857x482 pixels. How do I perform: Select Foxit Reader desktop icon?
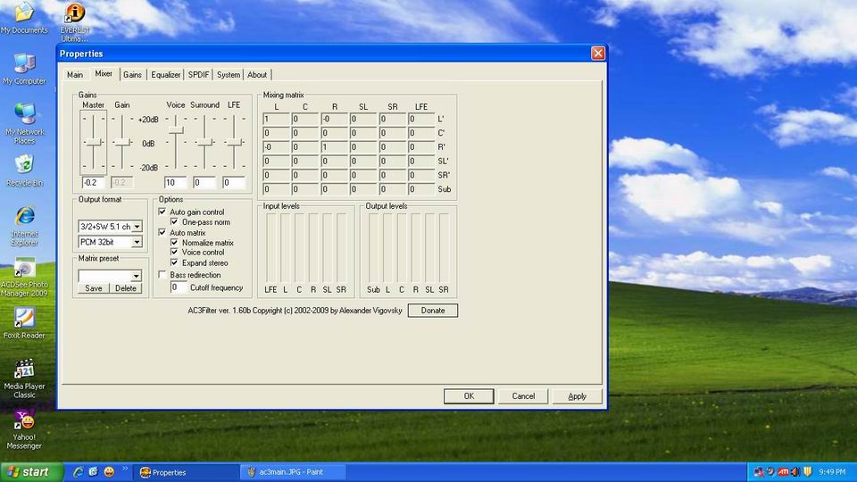click(x=24, y=323)
